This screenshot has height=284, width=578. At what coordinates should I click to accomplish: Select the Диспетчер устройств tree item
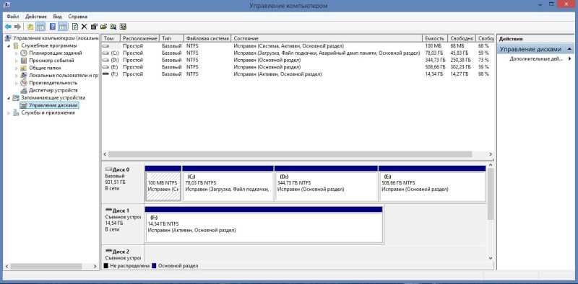coord(53,90)
